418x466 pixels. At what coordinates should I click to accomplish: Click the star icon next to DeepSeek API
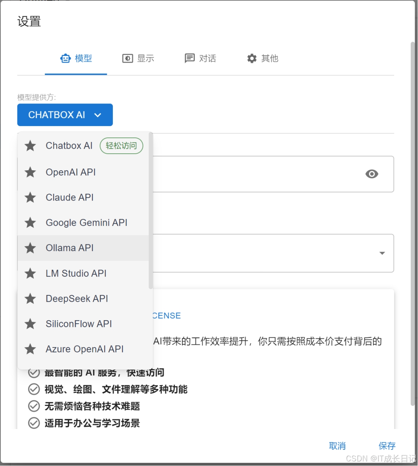click(30, 299)
